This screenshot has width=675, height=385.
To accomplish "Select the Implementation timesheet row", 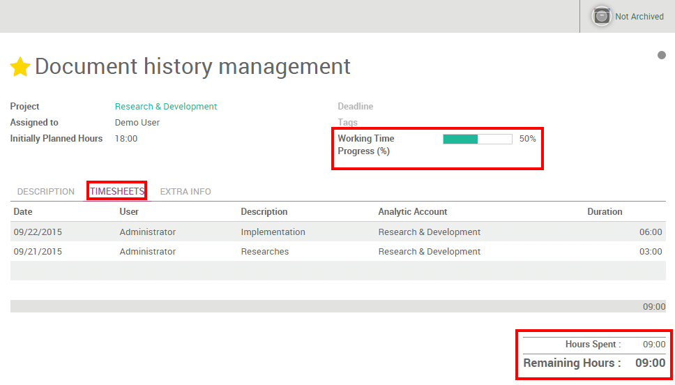I will (273, 232).
